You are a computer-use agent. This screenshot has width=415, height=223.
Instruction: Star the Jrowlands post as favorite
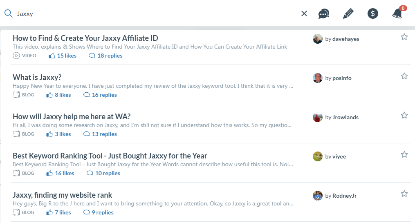click(404, 115)
